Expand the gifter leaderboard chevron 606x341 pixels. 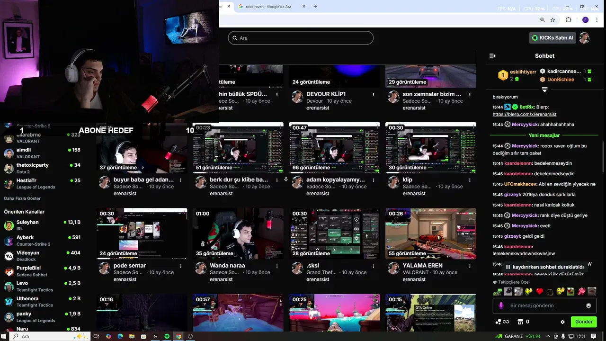coord(544,90)
